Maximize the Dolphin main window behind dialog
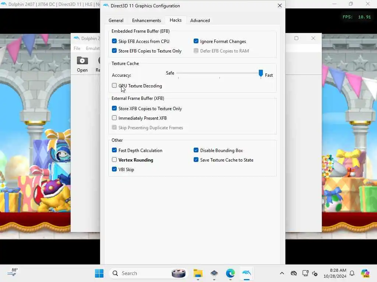This screenshot has height=282, width=377. click(x=296, y=38)
